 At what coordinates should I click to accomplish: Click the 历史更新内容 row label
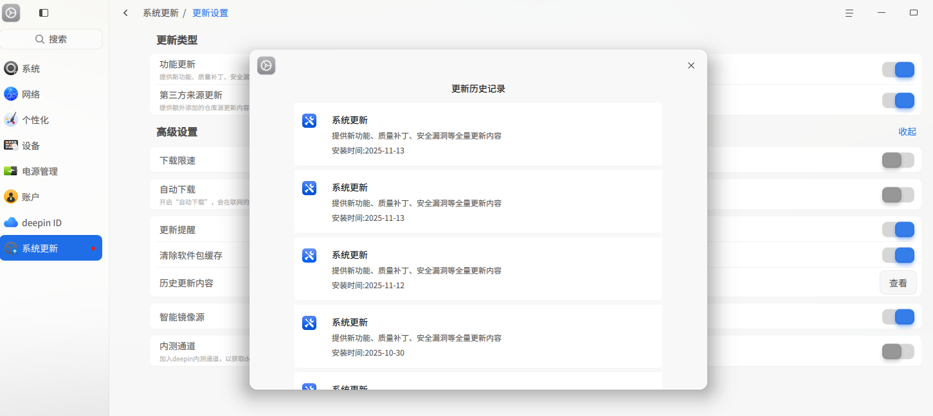186,283
